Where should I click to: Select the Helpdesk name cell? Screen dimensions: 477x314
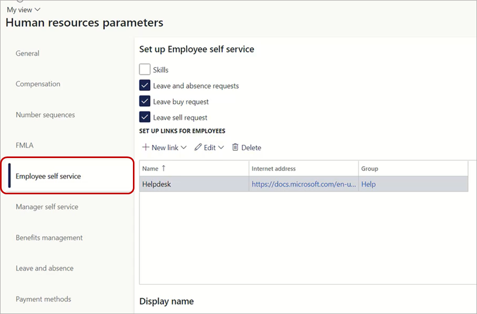pos(194,184)
